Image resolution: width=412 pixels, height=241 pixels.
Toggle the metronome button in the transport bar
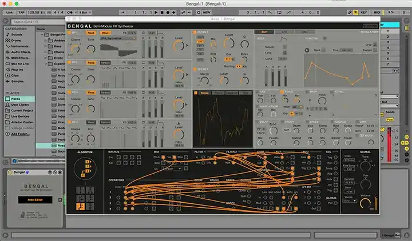pyautogui.click(x=70, y=13)
